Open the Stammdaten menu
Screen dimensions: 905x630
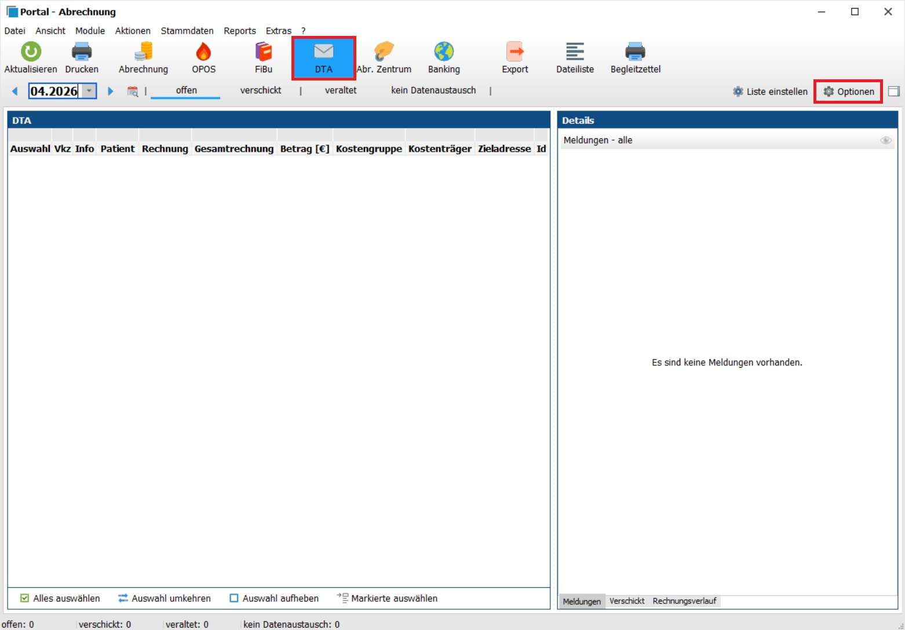tap(187, 31)
